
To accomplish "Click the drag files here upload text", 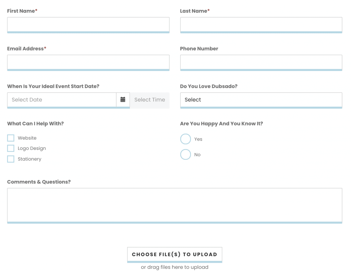I will [174, 267].
